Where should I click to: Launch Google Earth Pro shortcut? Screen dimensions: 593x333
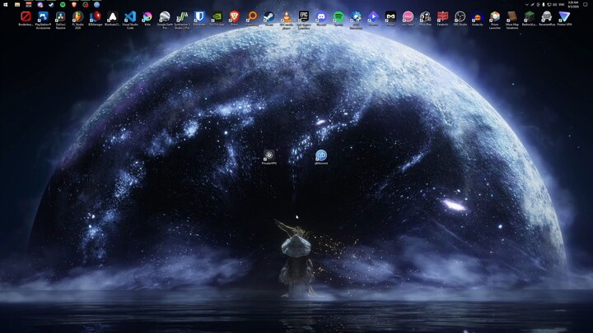click(165, 19)
